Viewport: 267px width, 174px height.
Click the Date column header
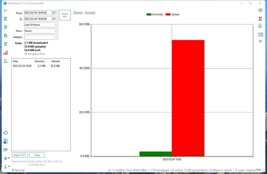(x=22, y=61)
